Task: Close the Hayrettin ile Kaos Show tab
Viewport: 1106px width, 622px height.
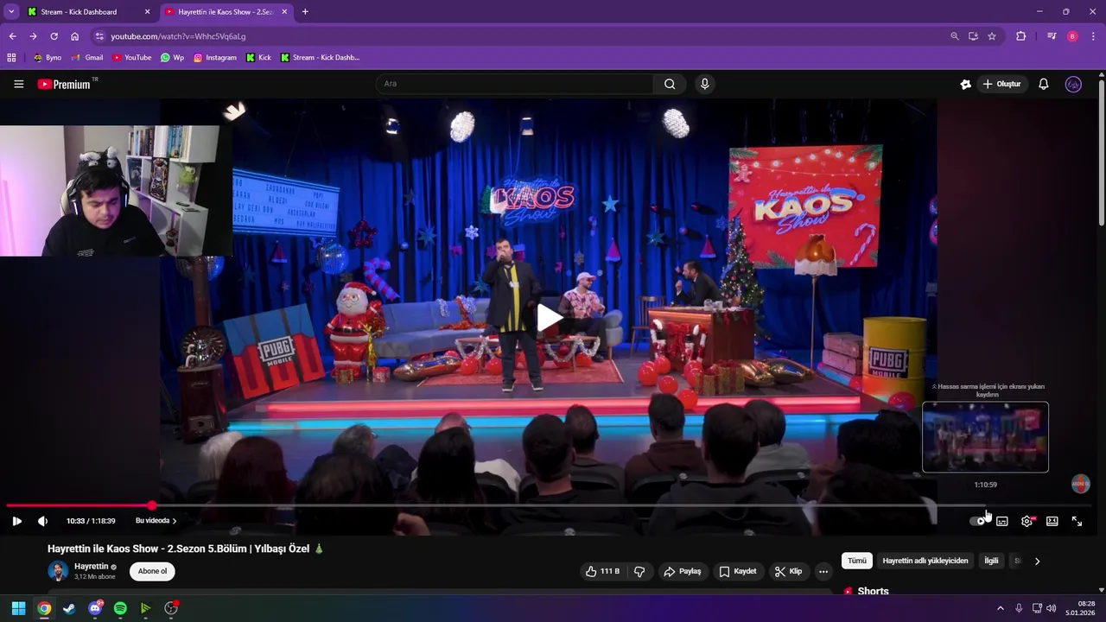Action: pos(284,12)
